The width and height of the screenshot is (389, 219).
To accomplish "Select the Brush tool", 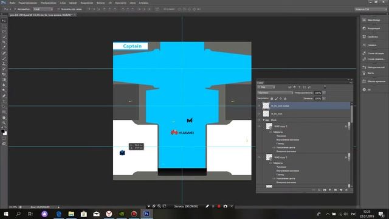I will [x=4, y=58].
